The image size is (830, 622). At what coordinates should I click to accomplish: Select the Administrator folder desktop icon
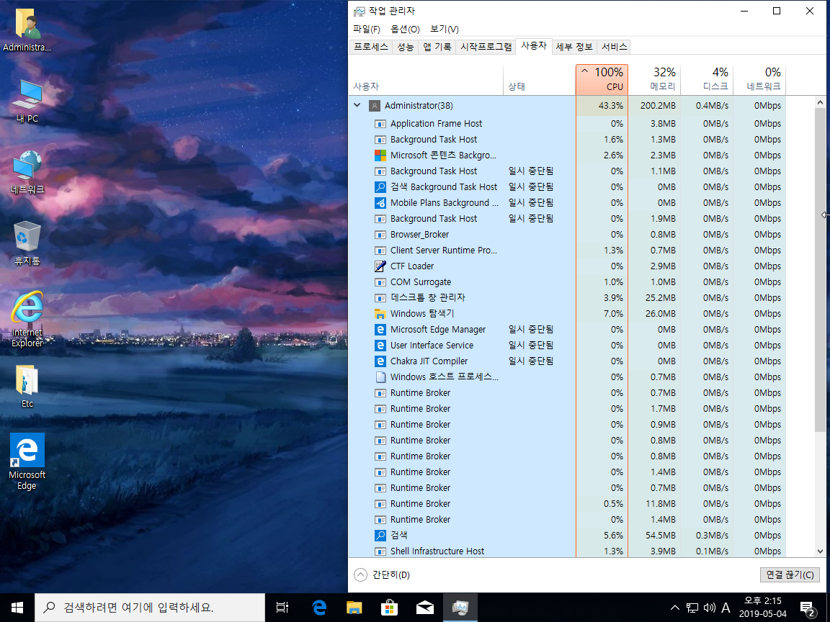pos(27,30)
